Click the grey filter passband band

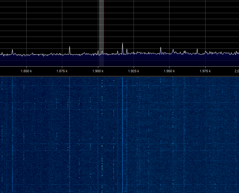click(102, 33)
